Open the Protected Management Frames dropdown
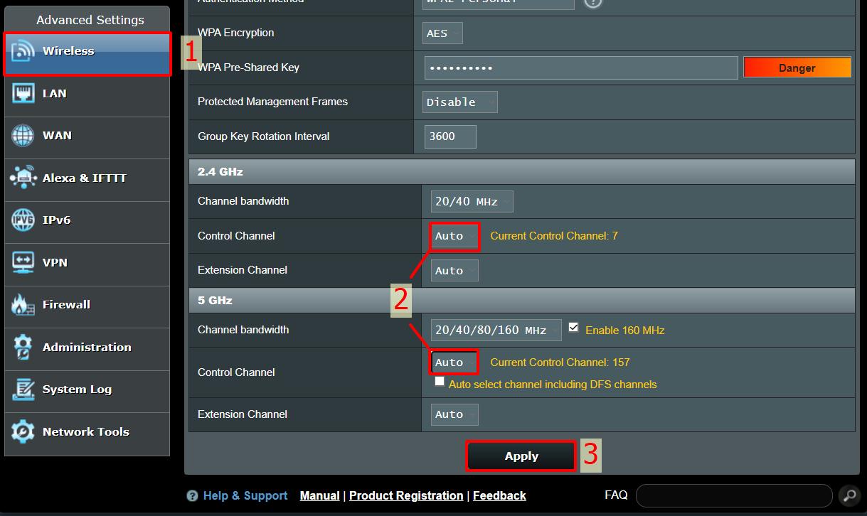This screenshot has height=516, width=867. pyautogui.click(x=460, y=102)
